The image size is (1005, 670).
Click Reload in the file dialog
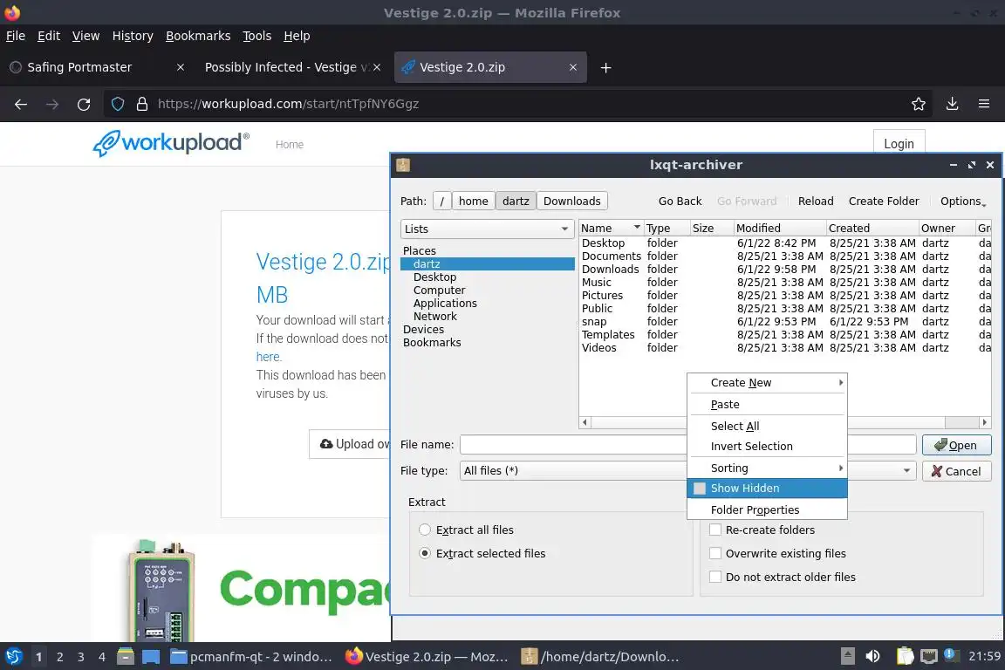tap(816, 202)
